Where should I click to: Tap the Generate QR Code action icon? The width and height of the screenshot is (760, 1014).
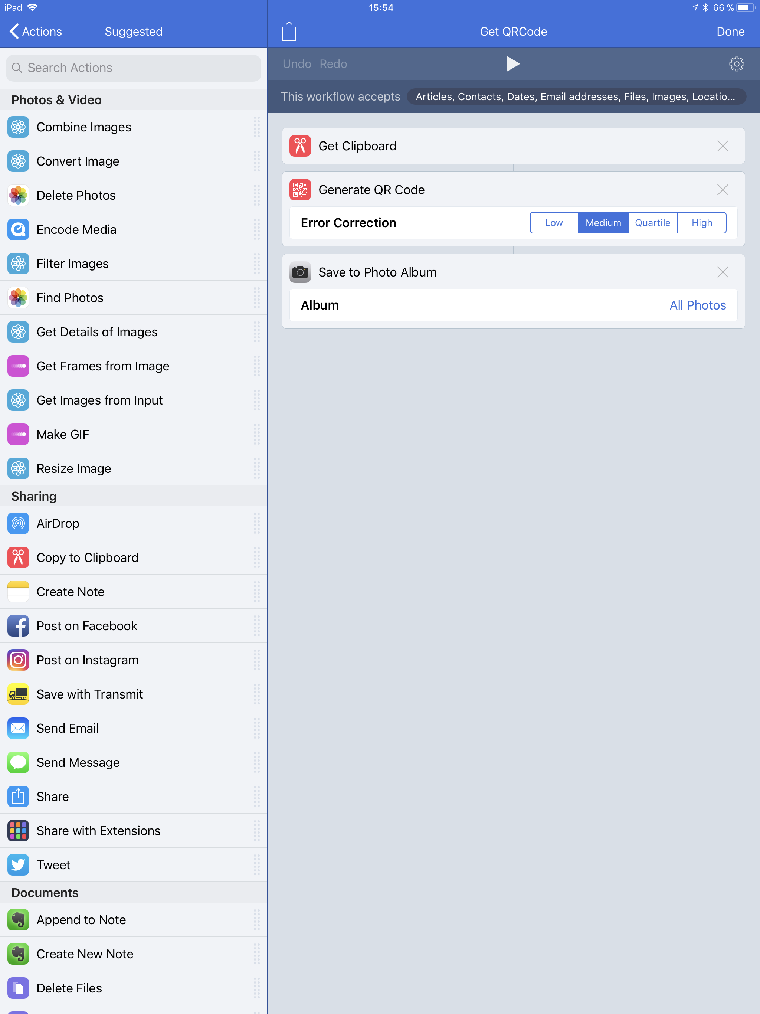tap(300, 190)
